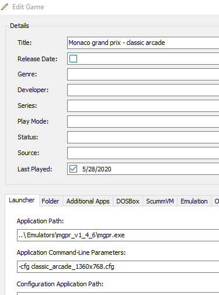This screenshot has height=295, width=219.
Task: Select the Play Mode field
Action: coord(143,121)
